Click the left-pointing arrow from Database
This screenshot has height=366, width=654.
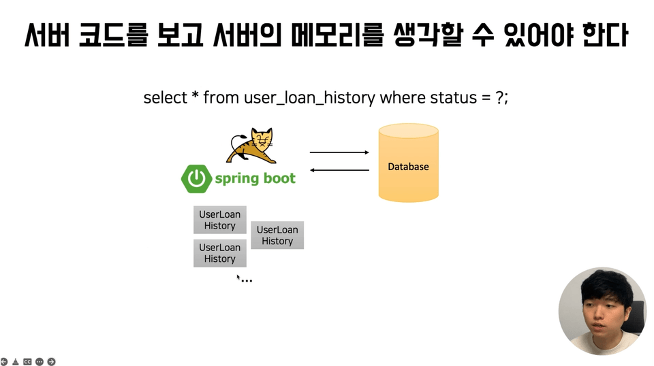(x=339, y=170)
